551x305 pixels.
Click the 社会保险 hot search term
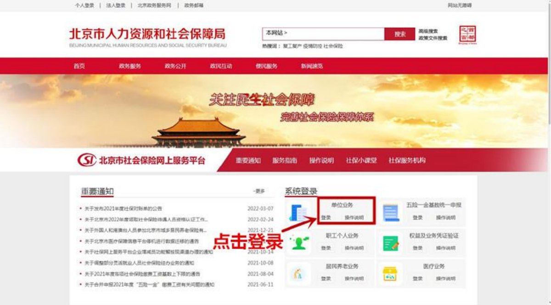pyautogui.click(x=333, y=46)
